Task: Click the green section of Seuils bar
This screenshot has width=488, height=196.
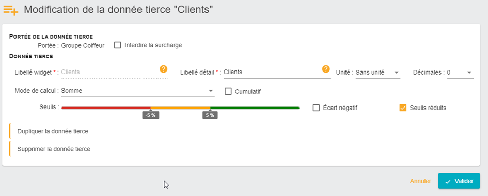Action: [255, 108]
